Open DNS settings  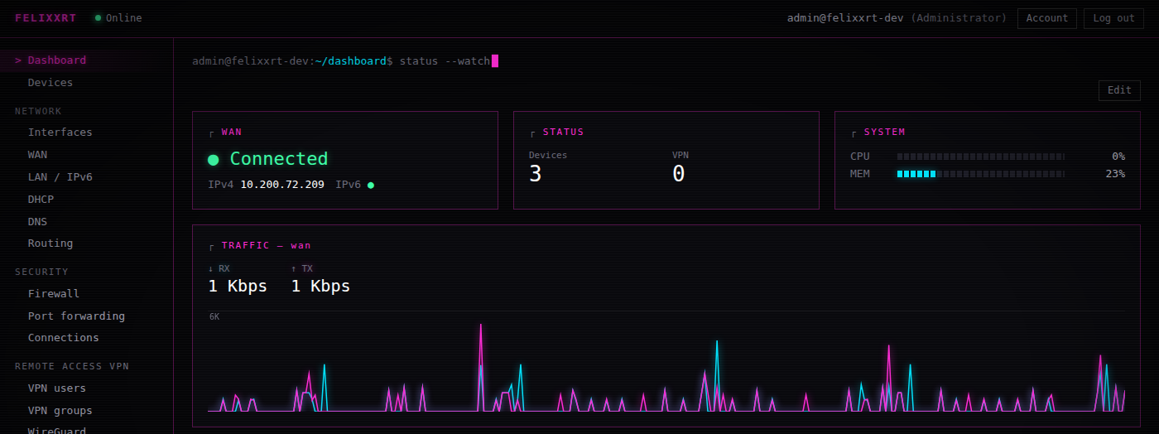(x=86, y=222)
